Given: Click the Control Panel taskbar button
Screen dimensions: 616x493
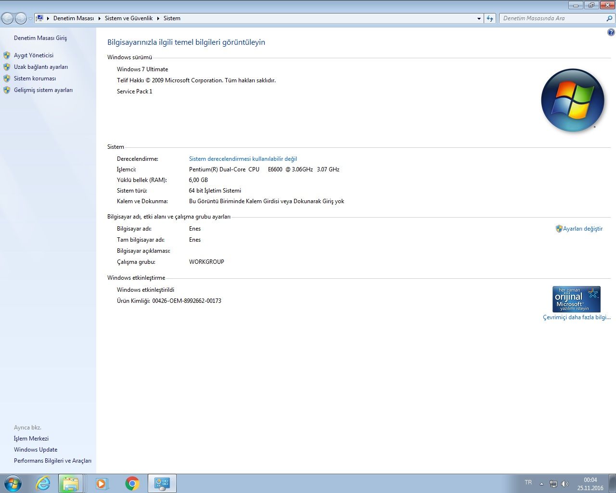Looking at the screenshot, I should pyautogui.click(x=162, y=483).
